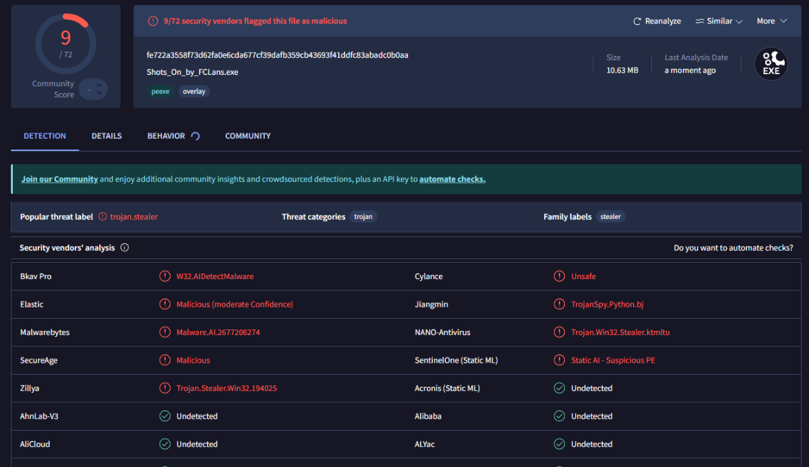Viewport: 809px width, 467px height.
Task: Click the green check icon for Acronis (Static ML)
Action: (x=559, y=388)
